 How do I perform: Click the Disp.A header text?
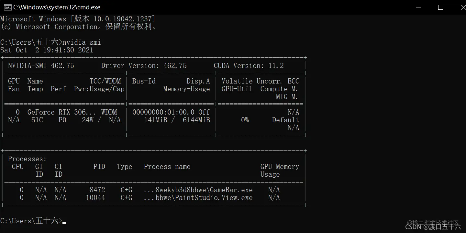click(198, 81)
